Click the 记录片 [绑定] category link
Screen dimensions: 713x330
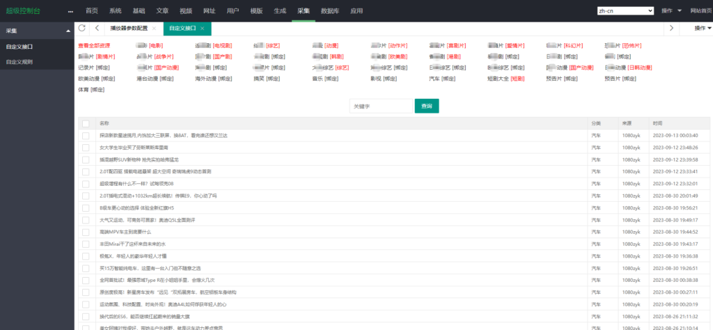[x=94, y=68]
